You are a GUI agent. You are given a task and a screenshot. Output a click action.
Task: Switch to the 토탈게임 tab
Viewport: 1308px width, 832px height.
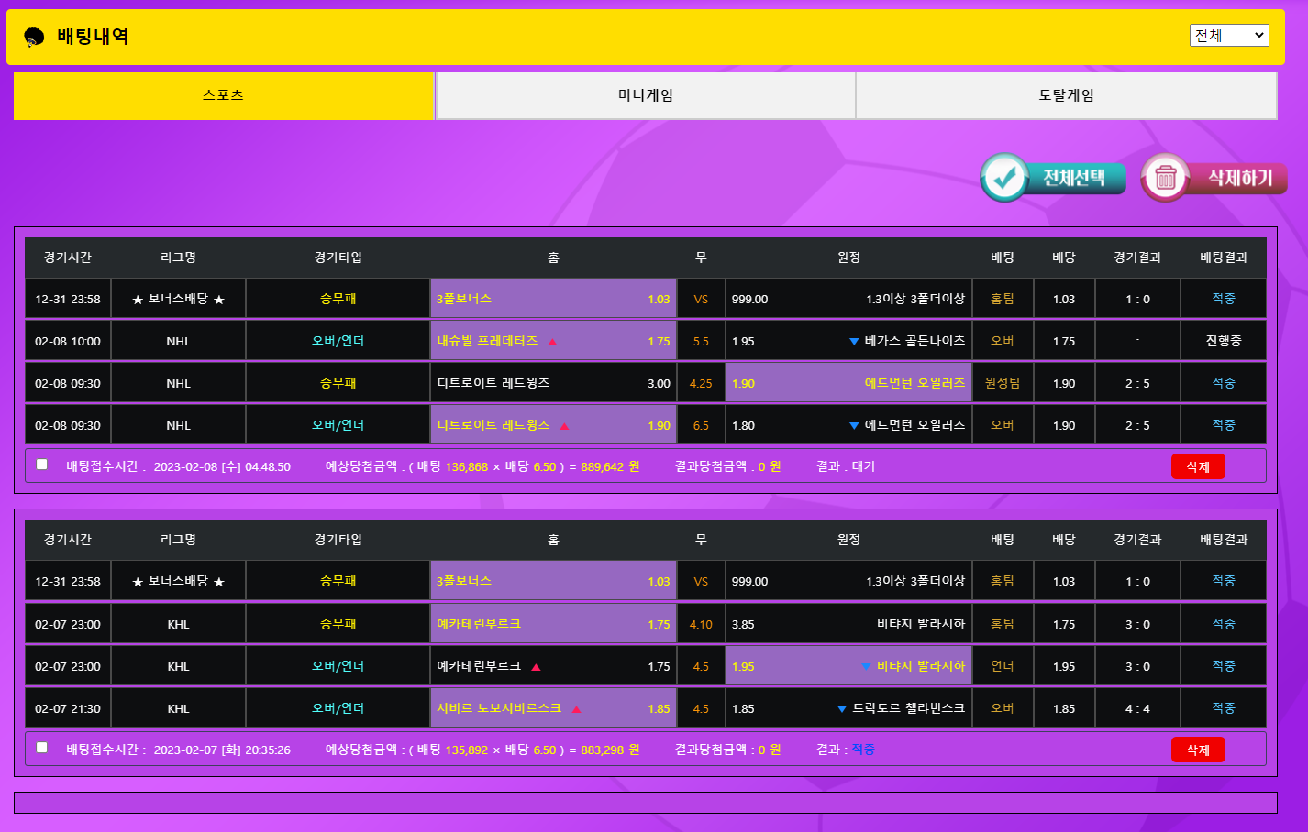[1066, 96]
